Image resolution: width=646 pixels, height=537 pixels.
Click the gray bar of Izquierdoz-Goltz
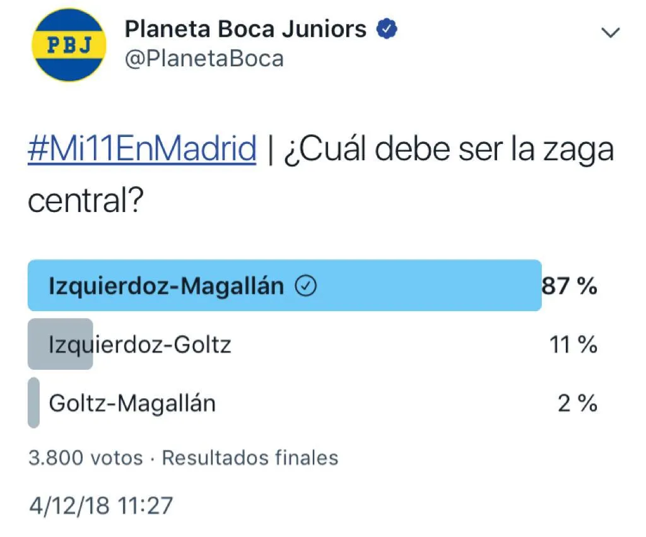tap(60, 345)
